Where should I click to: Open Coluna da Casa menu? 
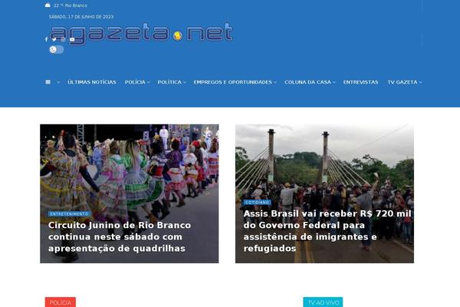tap(307, 82)
